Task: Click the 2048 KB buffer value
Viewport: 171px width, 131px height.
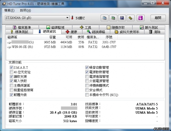Action: click(x=71, y=117)
